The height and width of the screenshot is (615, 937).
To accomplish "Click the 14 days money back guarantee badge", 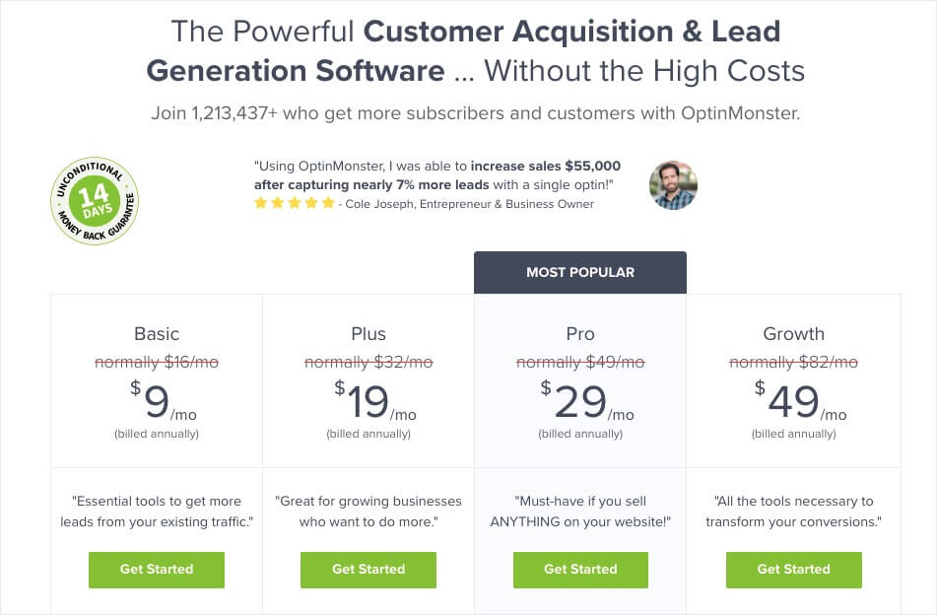I will (x=94, y=201).
